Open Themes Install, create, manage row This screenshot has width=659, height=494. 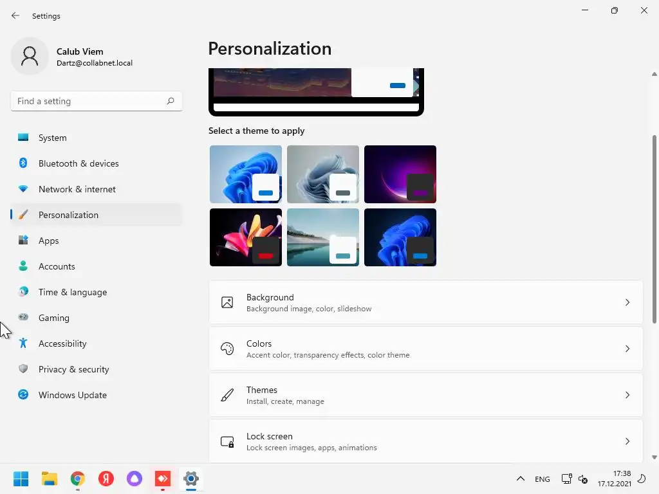[x=426, y=395]
